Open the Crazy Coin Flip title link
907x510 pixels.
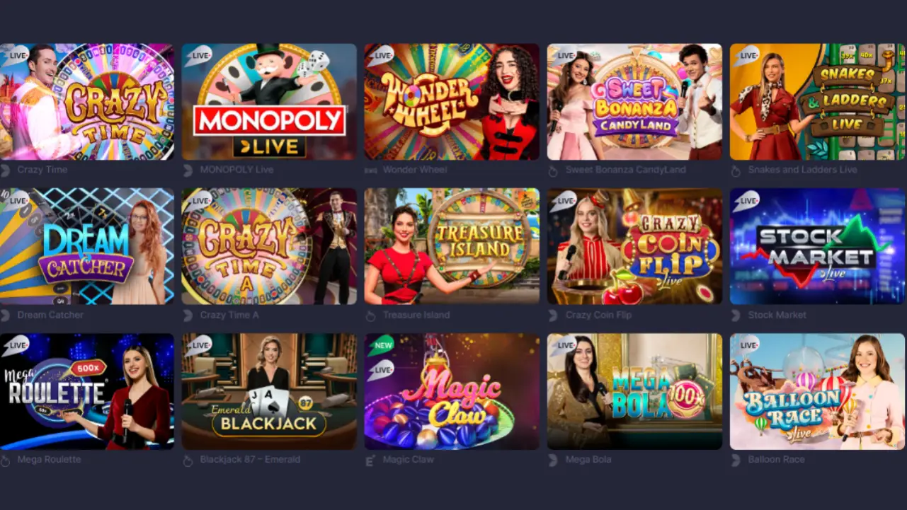coord(598,315)
